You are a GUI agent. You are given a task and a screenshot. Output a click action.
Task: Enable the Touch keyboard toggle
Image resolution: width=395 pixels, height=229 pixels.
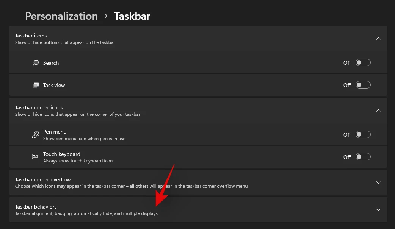click(363, 157)
